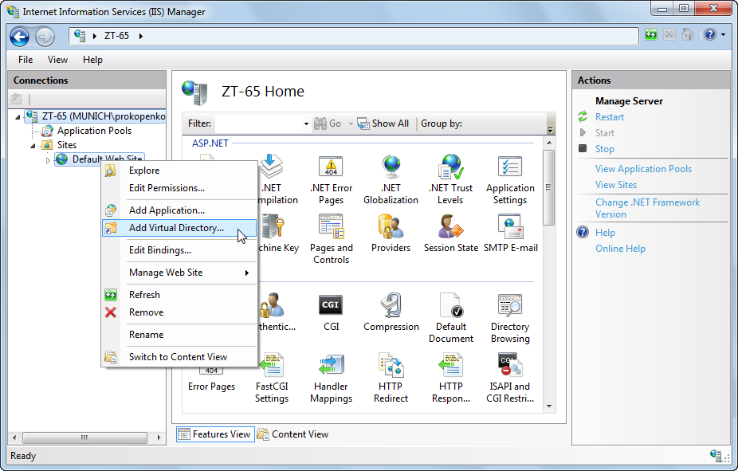The height and width of the screenshot is (471, 738).
Task: Click the Connections horizontal scrollbar thumb
Action: click(x=84, y=438)
